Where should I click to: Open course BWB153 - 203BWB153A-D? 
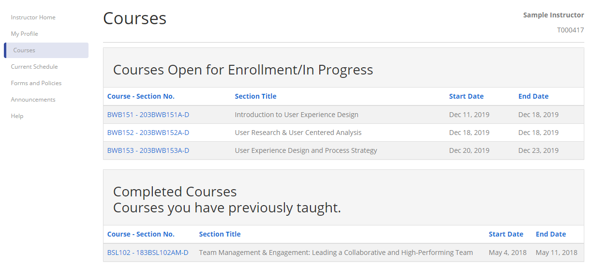[x=148, y=150]
